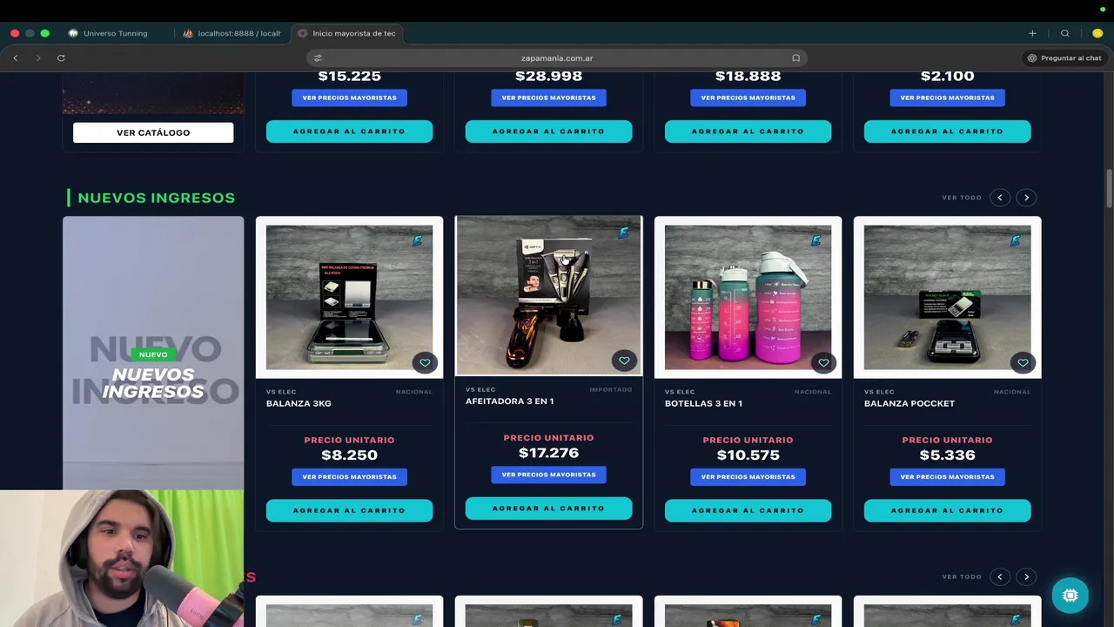
Task: Click Ver Catálogo button
Action: [x=153, y=132]
